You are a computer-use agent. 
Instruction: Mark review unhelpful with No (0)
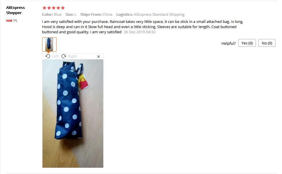pyautogui.click(x=267, y=43)
